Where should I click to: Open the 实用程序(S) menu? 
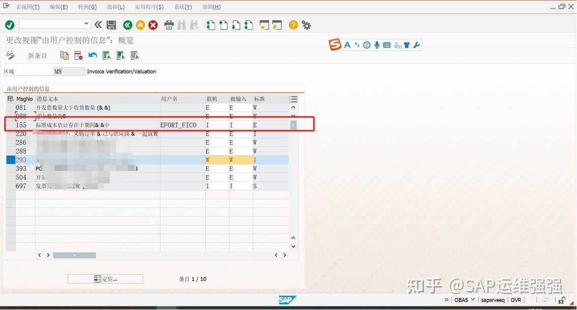click(149, 7)
